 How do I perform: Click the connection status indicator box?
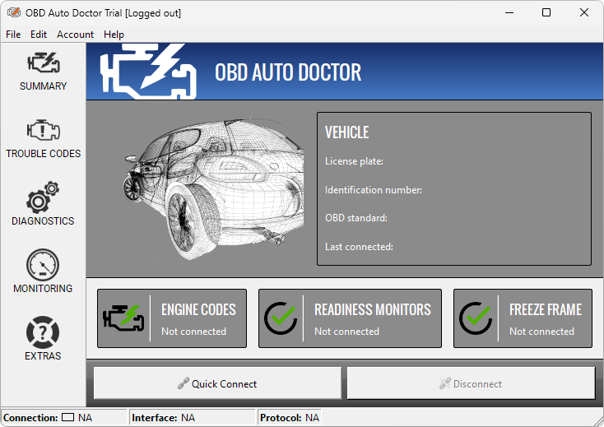click(x=67, y=417)
